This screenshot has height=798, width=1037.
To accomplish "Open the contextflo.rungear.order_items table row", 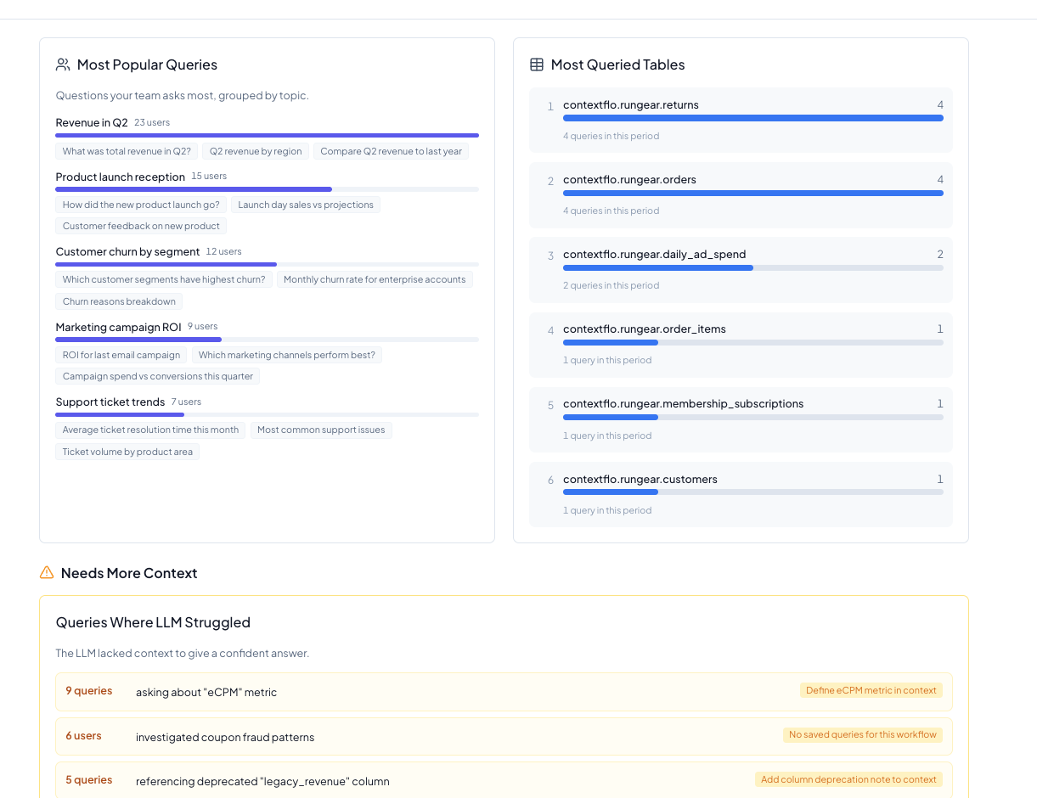I will (741, 345).
